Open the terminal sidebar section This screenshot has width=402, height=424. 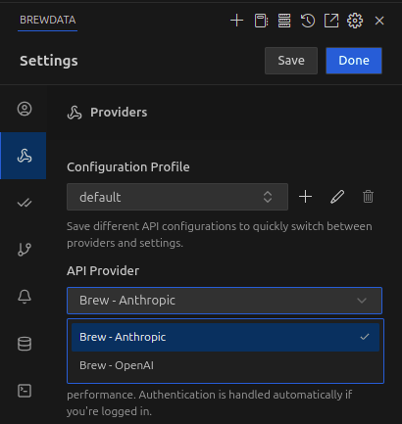point(25,391)
